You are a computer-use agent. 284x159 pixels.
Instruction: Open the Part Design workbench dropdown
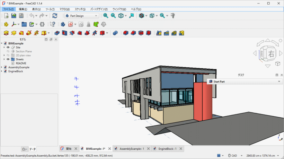(x=82, y=16)
